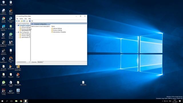
Task: Select the 3DMark Demo desktop shortcut
Action: click(11, 12)
